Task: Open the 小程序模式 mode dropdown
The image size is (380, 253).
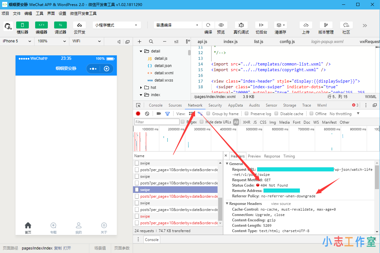Action: pyautogui.click(x=116, y=25)
